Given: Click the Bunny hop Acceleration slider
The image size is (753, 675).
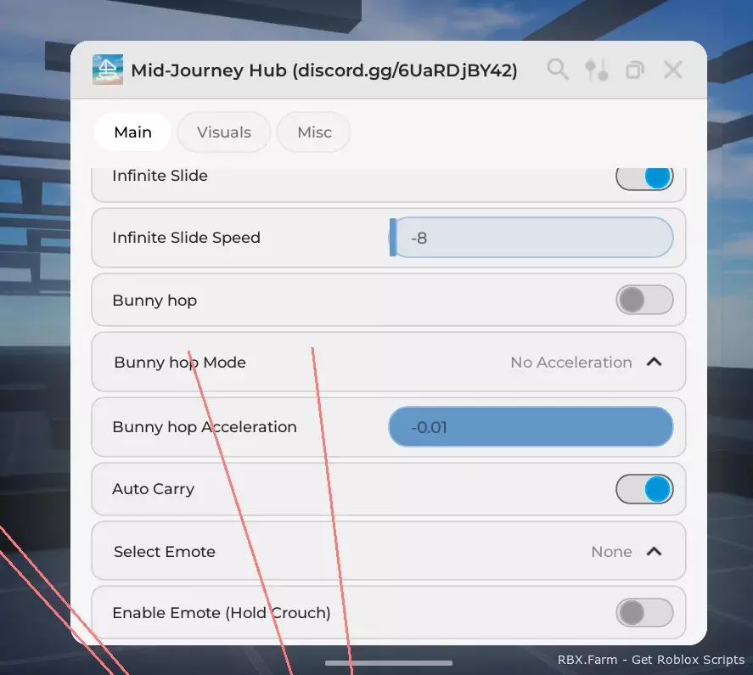Looking at the screenshot, I should pos(531,426).
